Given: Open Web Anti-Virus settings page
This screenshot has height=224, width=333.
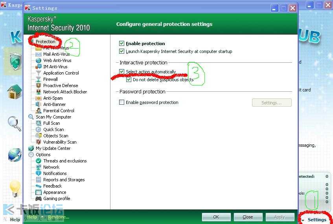Looking at the screenshot, I should pos(57,60).
